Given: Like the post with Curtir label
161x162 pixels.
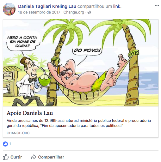Looking at the screenshot, I should pyautogui.click(x=16, y=157).
